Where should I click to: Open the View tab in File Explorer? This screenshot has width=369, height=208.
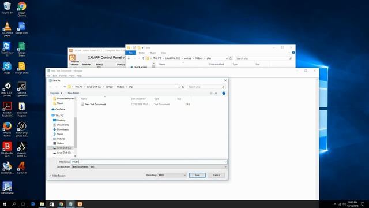point(164,53)
